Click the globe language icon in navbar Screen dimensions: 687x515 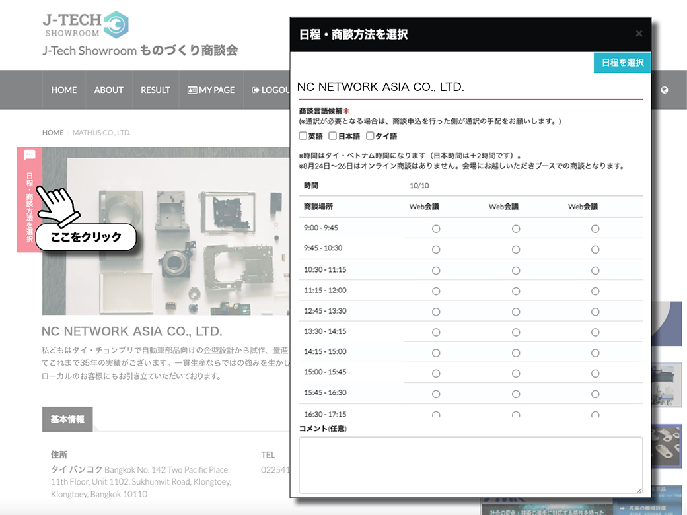665,90
